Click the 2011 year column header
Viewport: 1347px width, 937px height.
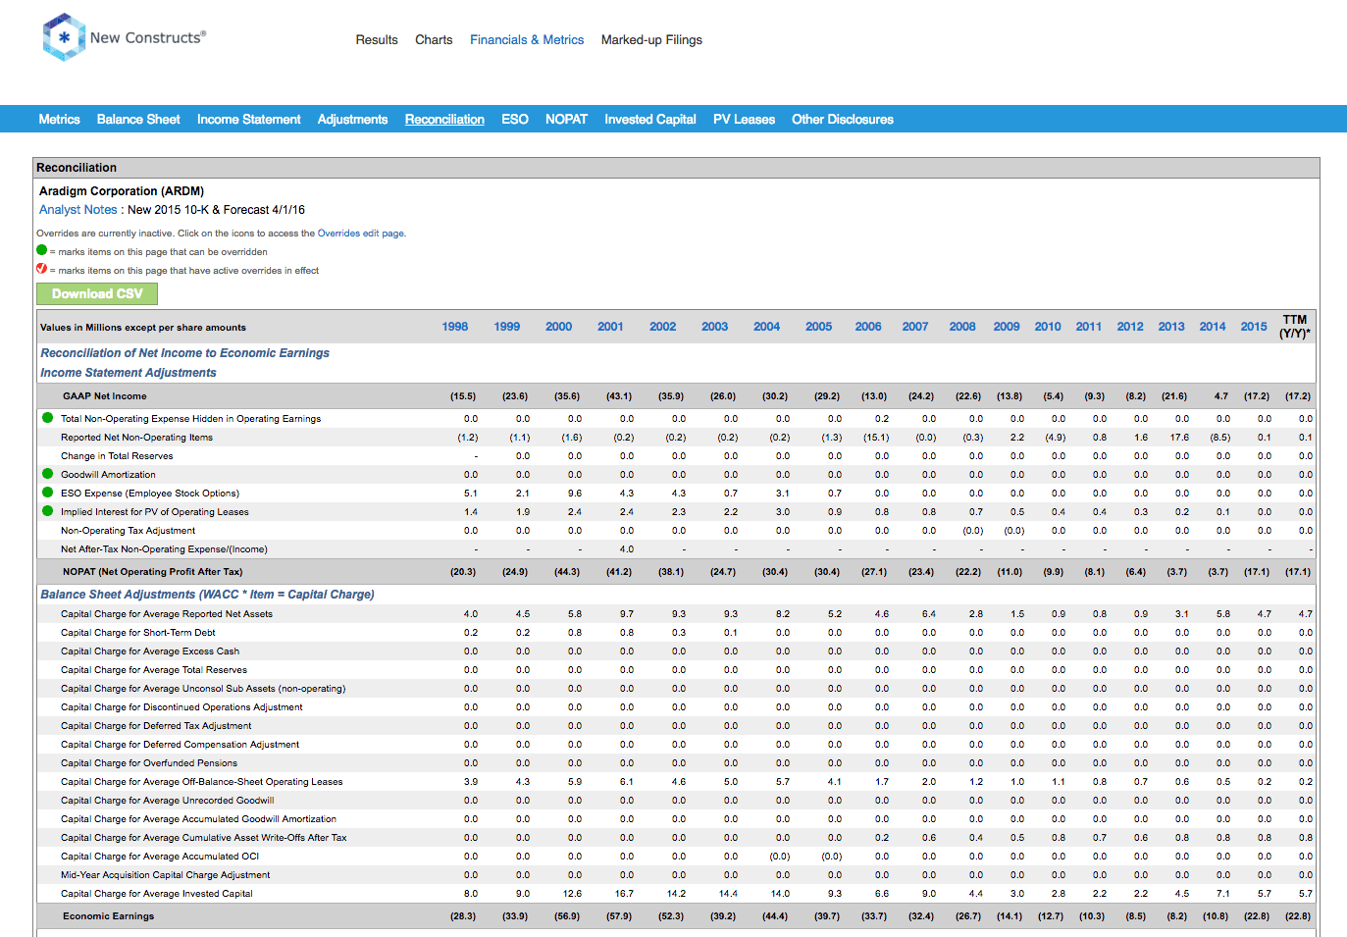[x=1089, y=327]
